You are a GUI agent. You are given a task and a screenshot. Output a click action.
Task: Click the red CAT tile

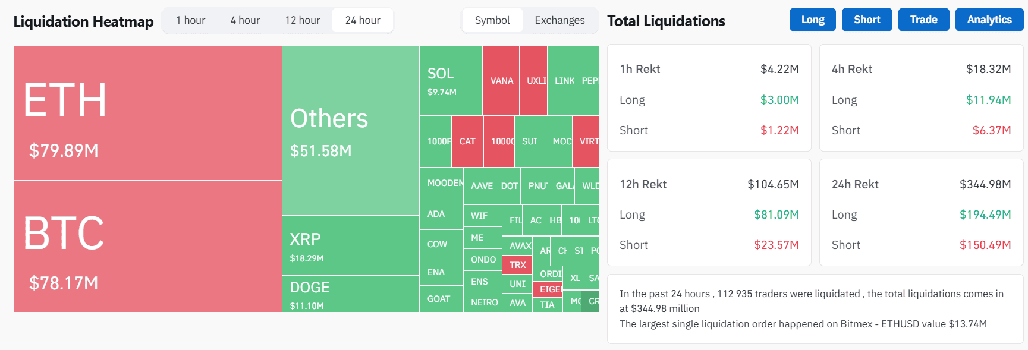[467, 141]
